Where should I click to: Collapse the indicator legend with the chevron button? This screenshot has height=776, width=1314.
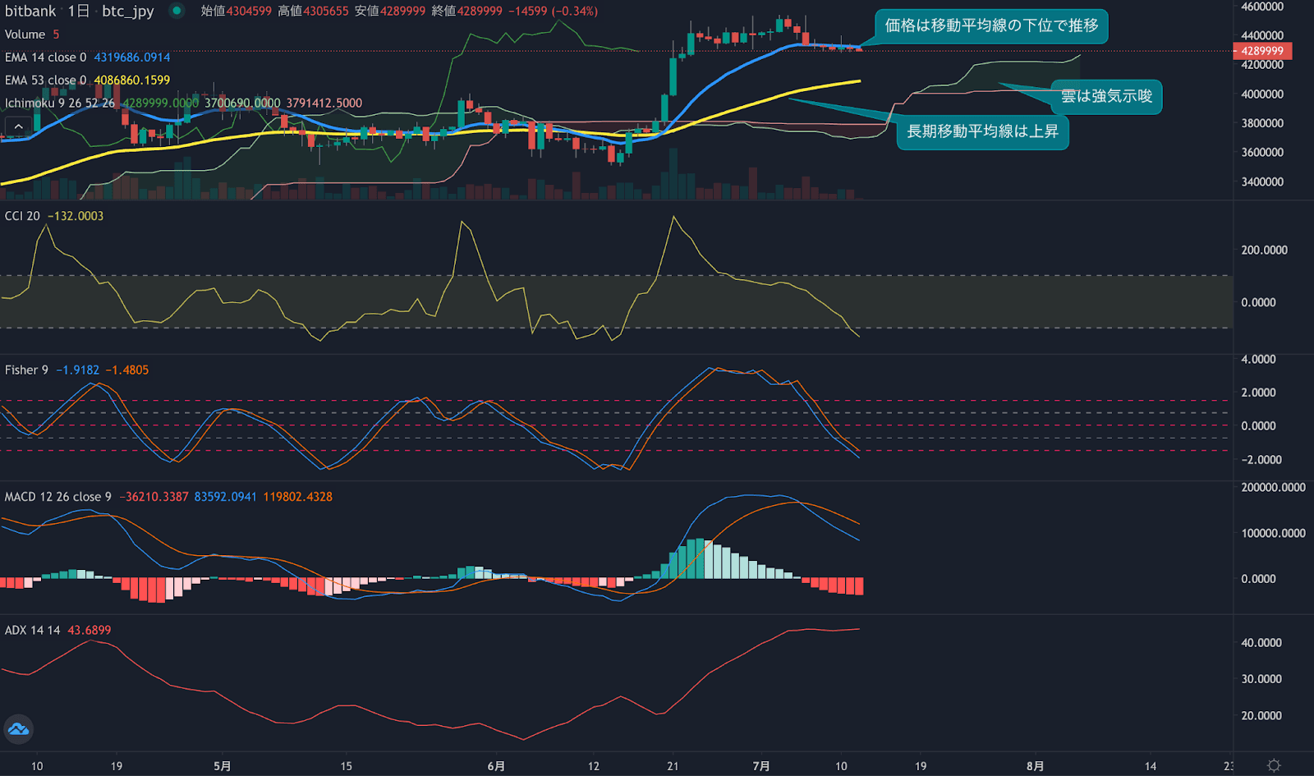[18, 126]
